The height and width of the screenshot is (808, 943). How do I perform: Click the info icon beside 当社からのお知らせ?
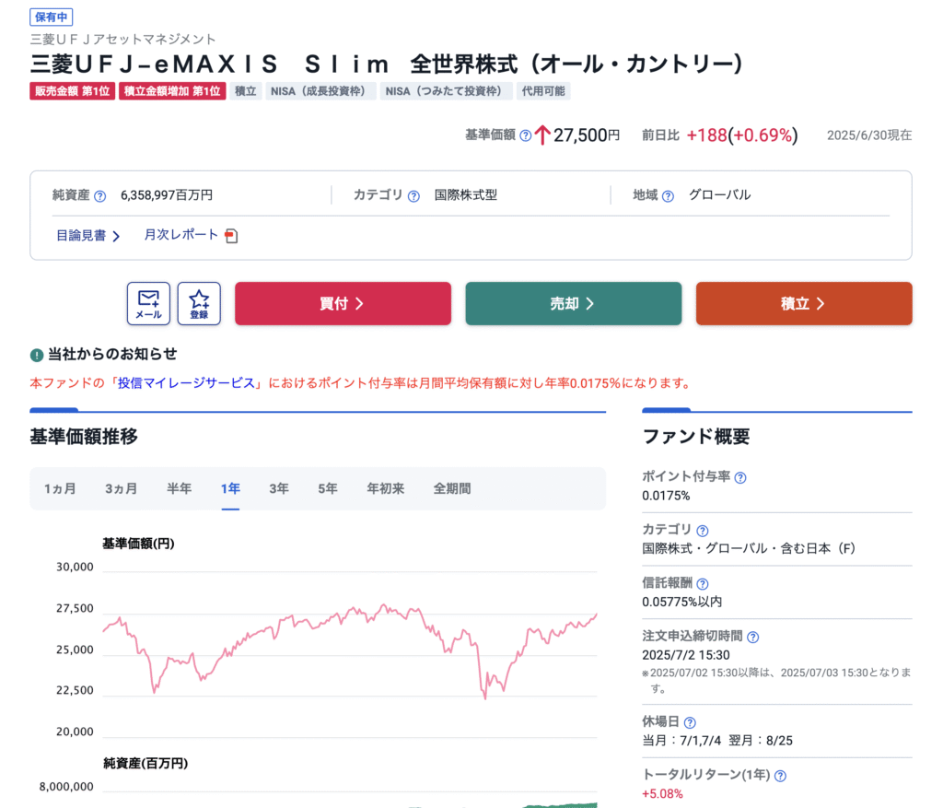coord(37,355)
